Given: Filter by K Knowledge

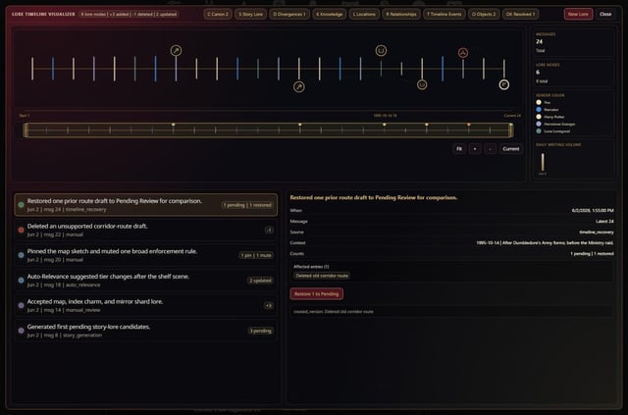Looking at the screenshot, I should pyautogui.click(x=330, y=14).
